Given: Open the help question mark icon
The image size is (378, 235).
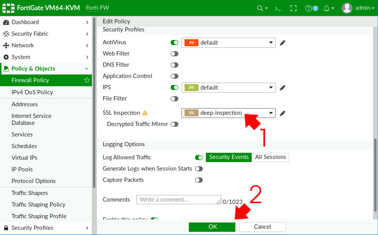Looking at the screenshot, I should pyautogui.click(x=308, y=9).
